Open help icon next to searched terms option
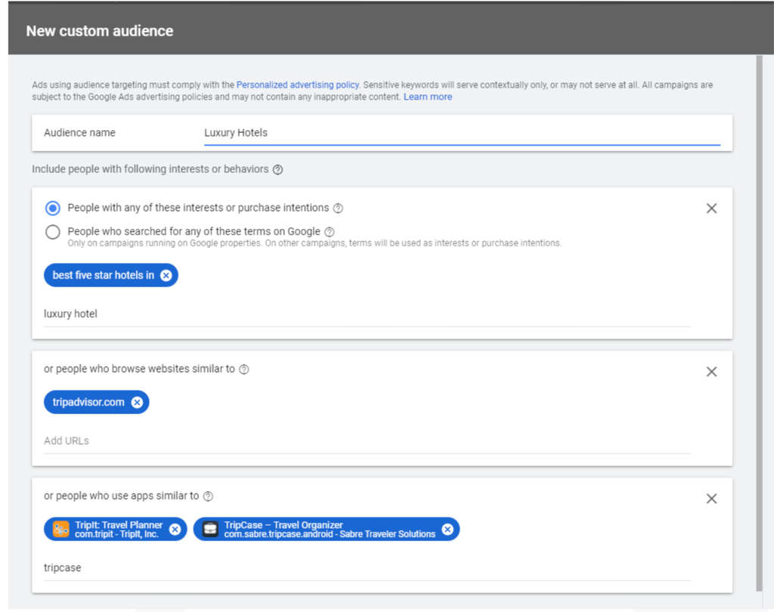The image size is (774, 612). [x=330, y=232]
